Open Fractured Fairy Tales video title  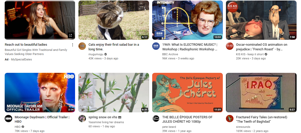(262, 120)
